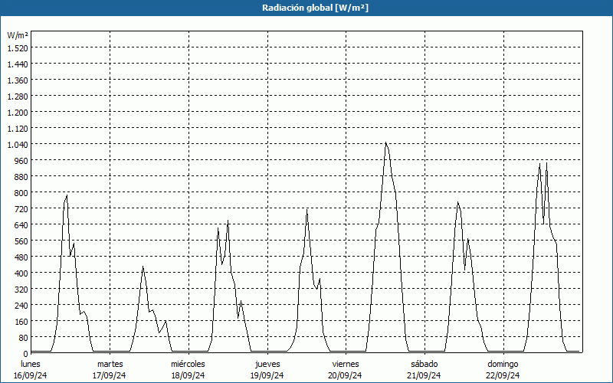
Task: Click the 18/09/24 date label
Action: click(x=188, y=375)
